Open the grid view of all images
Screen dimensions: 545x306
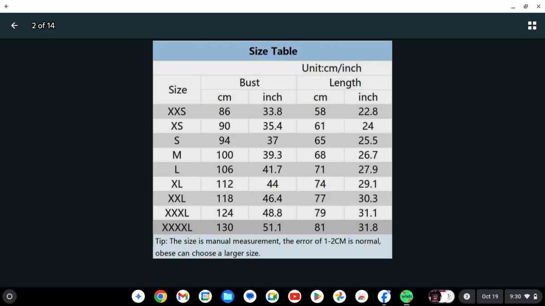click(532, 26)
